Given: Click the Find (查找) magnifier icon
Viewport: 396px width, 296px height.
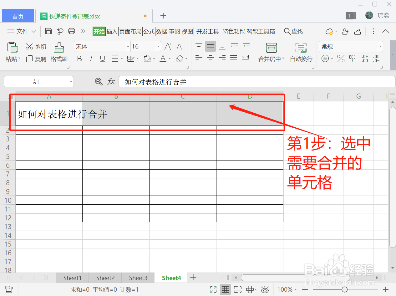Looking at the screenshot, I should pyautogui.click(x=287, y=31).
